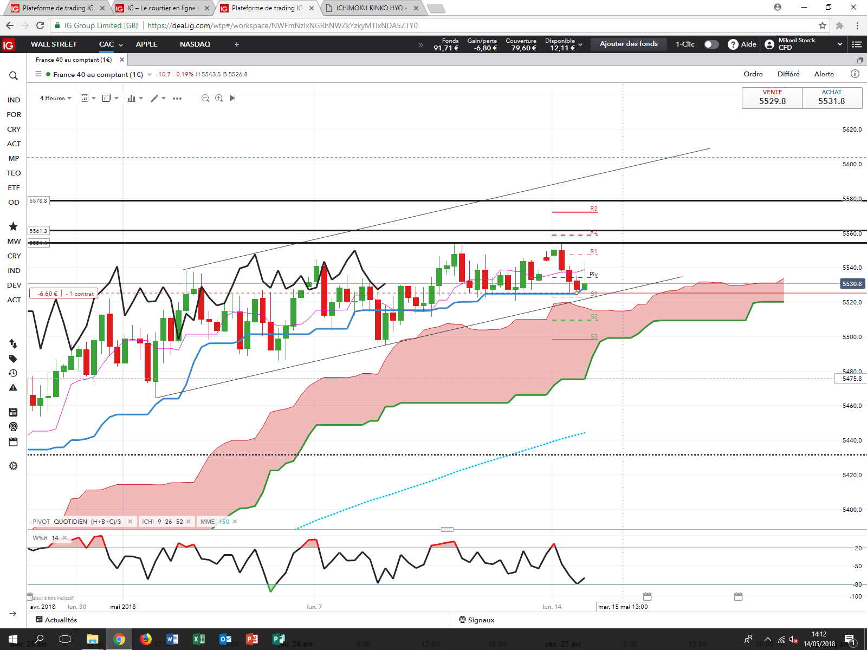Toggle the 1-Clic trading switch
The height and width of the screenshot is (650, 867).
coord(711,44)
